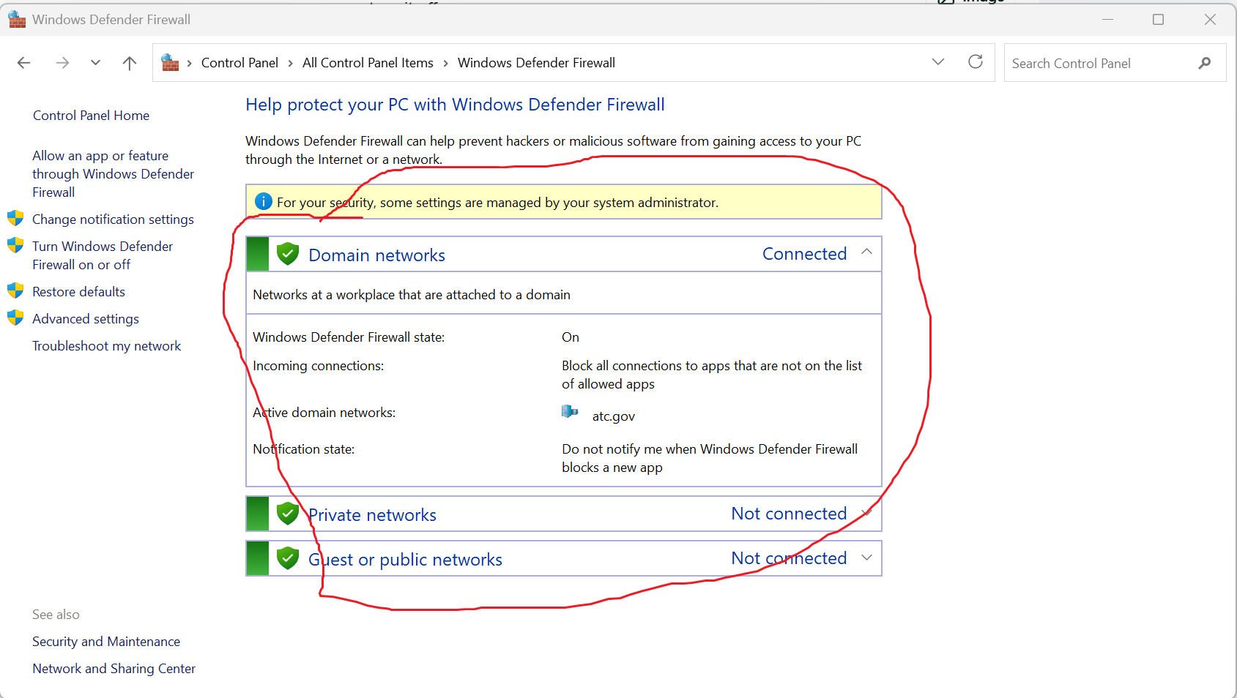This screenshot has height=698, width=1237.
Task: Click the Private networks heading
Action: pyautogui.click(x=372, y=515)
